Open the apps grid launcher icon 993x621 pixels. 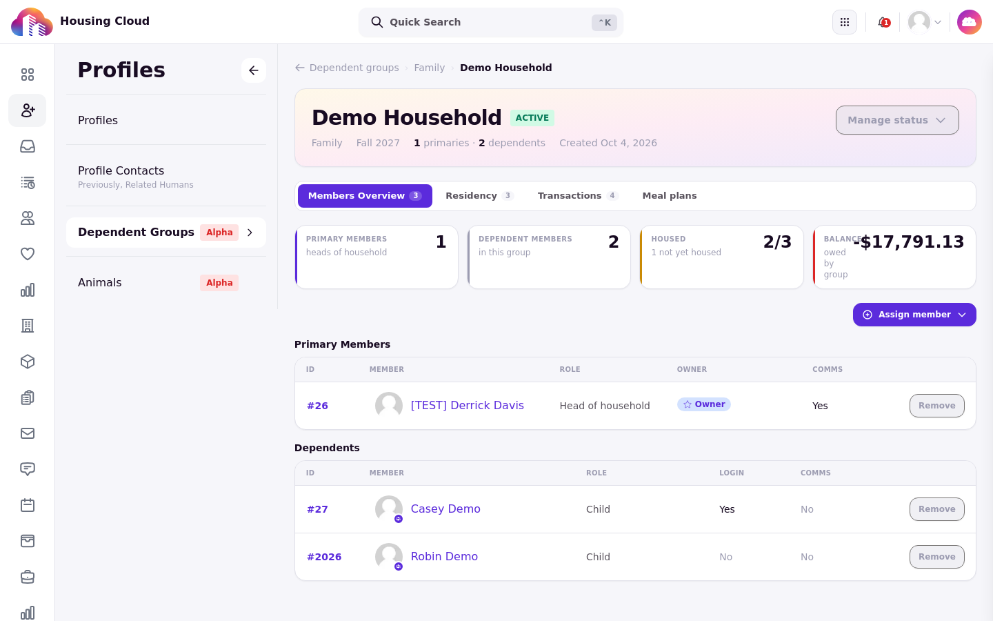(x=845, y=22)
